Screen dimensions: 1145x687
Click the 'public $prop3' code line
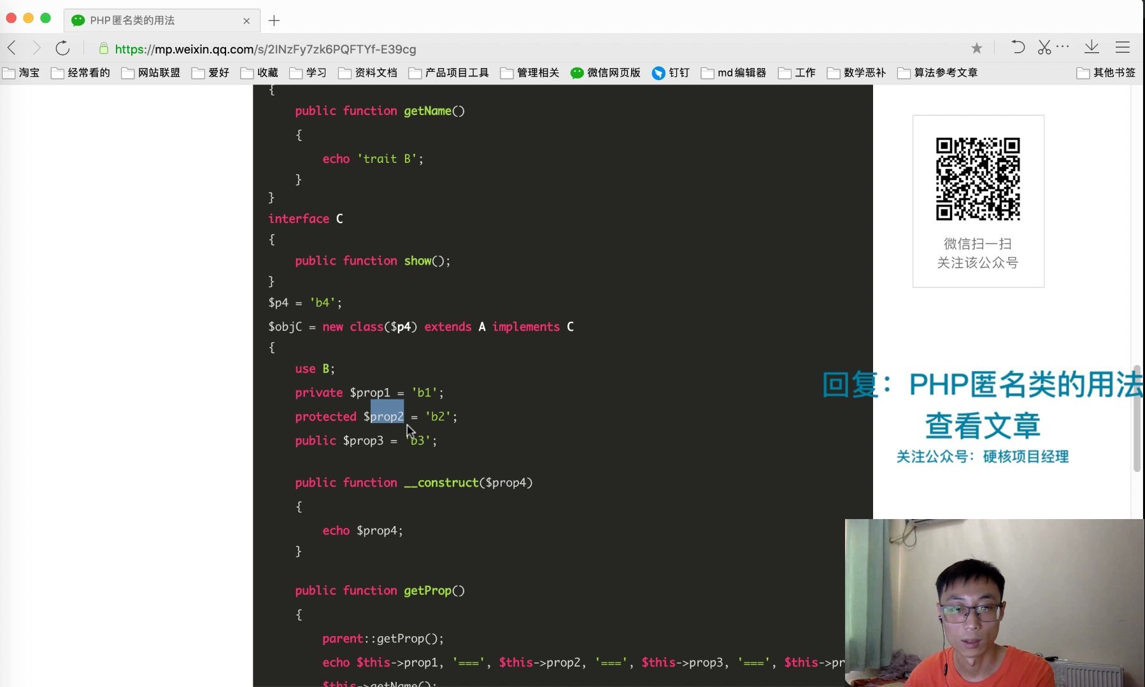366,441
